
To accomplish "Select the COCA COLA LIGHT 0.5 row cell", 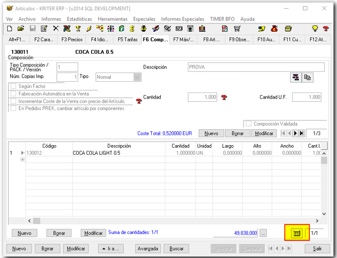I will point(118,153).
